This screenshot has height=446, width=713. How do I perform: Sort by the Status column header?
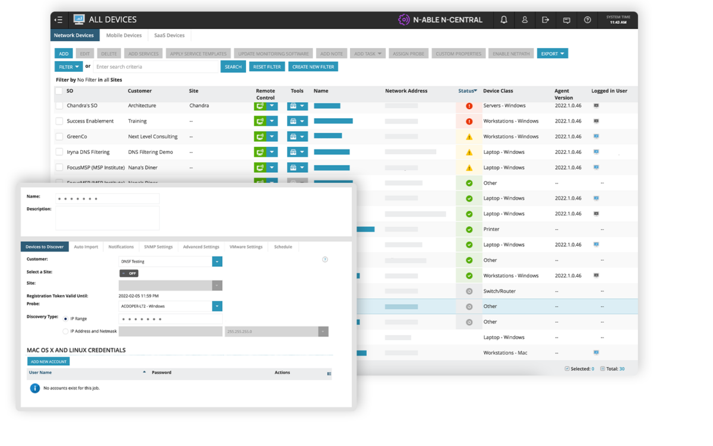pyautogui.click(x=468, y=91)
